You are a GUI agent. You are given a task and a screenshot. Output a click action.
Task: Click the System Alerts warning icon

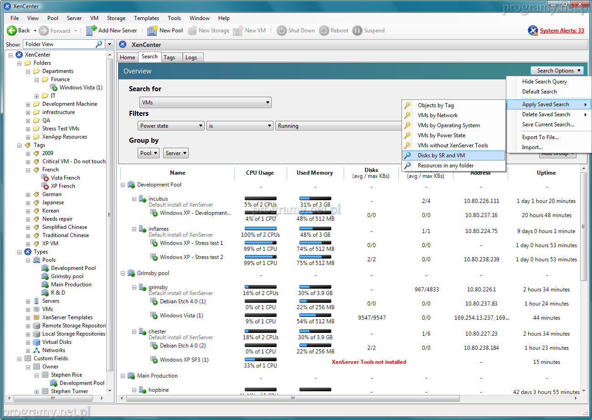[x=533, y=31]
